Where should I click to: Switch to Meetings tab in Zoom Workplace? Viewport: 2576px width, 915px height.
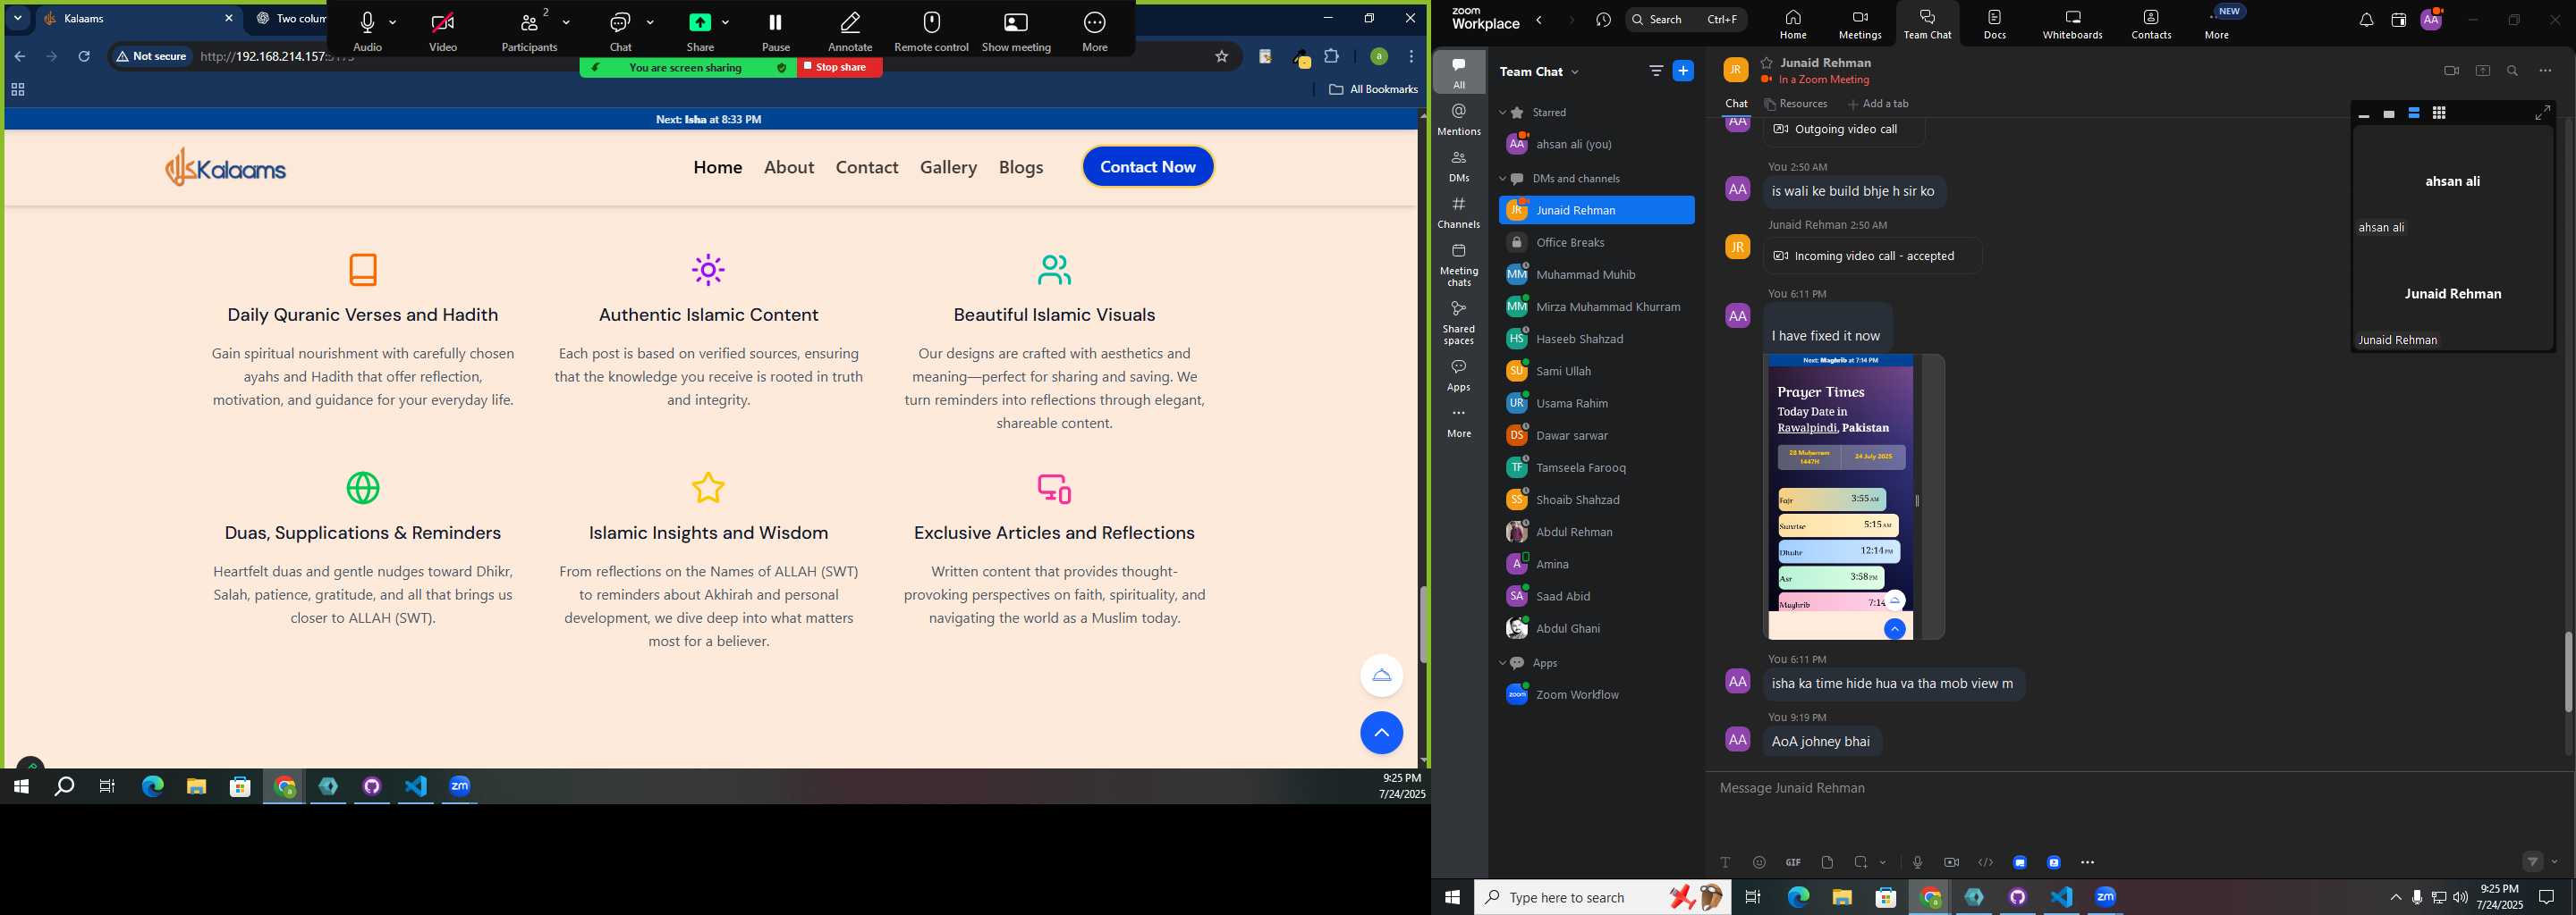tap(1860, 25)
